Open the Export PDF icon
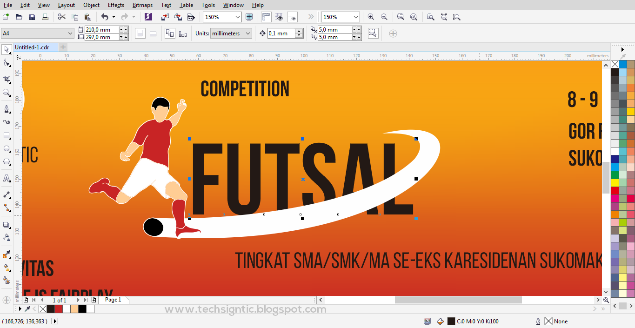This screenshot has height=328, width=635. pos(191,17)
